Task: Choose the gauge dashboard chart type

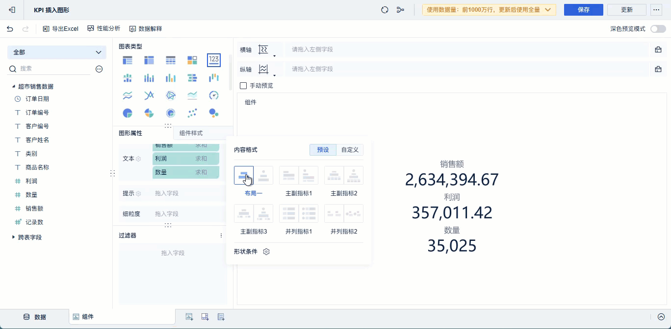Action: [213, 95]
